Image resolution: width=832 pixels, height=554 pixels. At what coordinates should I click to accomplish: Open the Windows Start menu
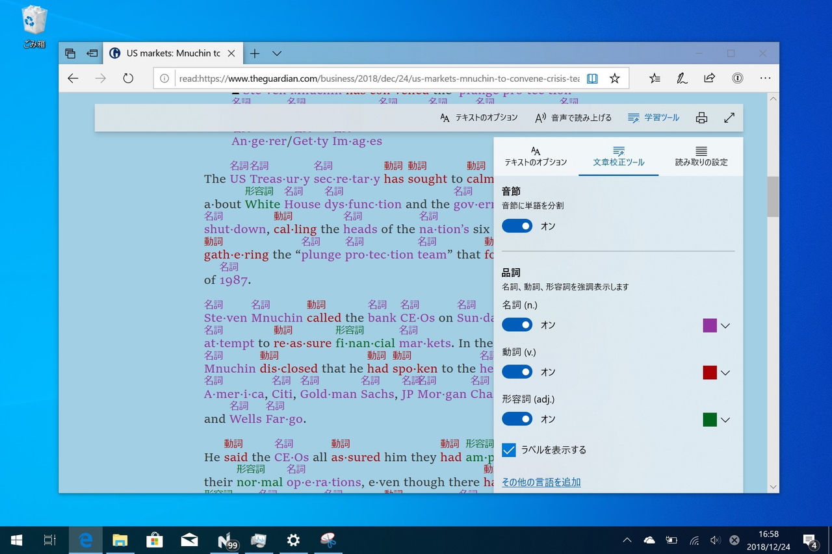coord(16,540)
